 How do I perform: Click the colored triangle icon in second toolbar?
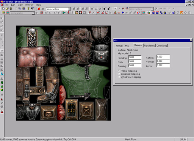(x=115, y=13)
